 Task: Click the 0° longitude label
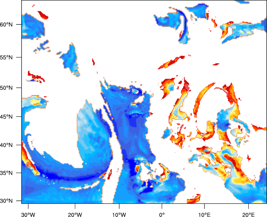click(162, 215)
